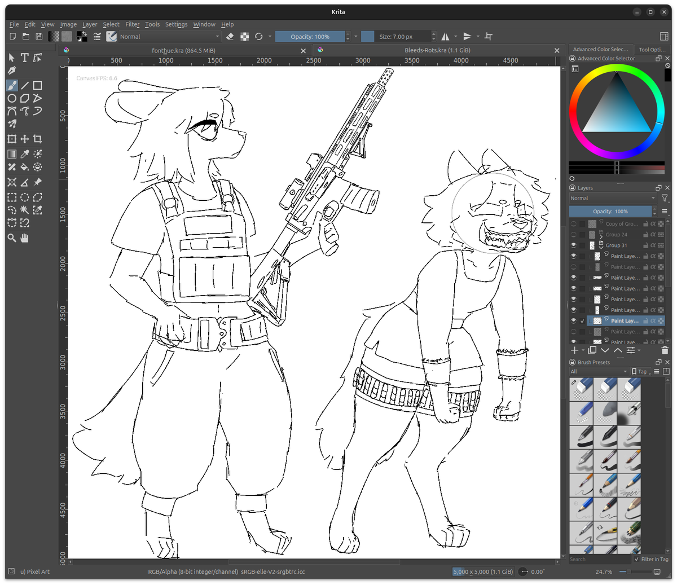Click the brush presets Tag button
Viewport: 677px width, 585px height.
point(640,371)
